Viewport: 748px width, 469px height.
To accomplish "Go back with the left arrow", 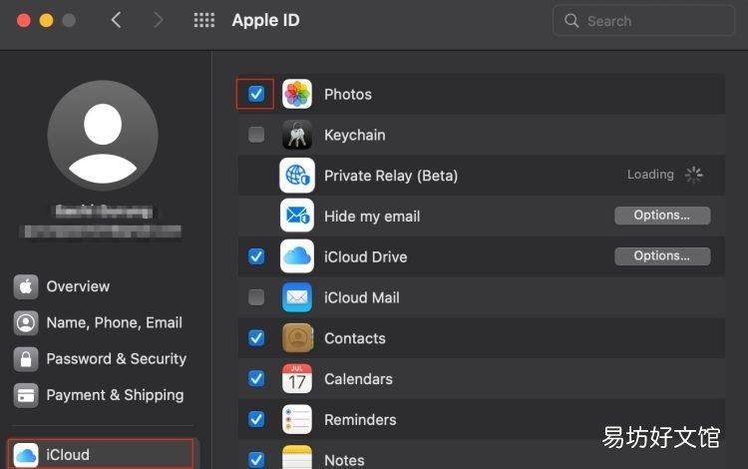I will click(116, 20).
